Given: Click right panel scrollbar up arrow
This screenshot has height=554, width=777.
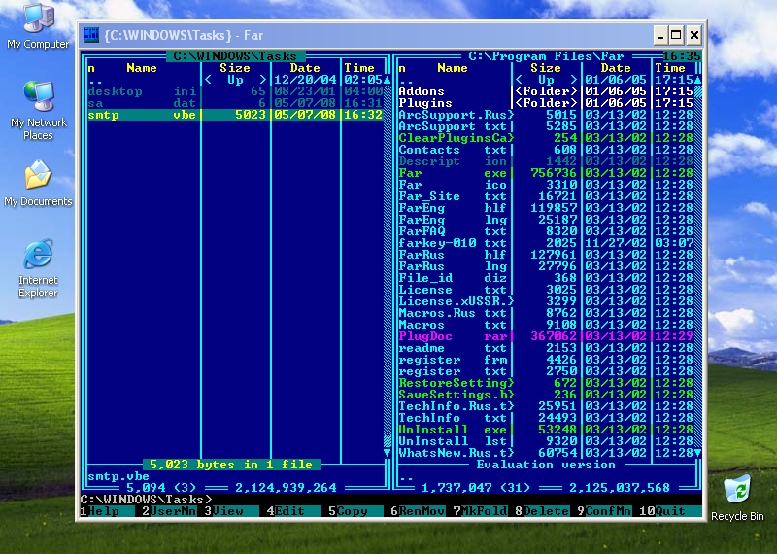Looking at the screenshot, I should tap(697, 80).
